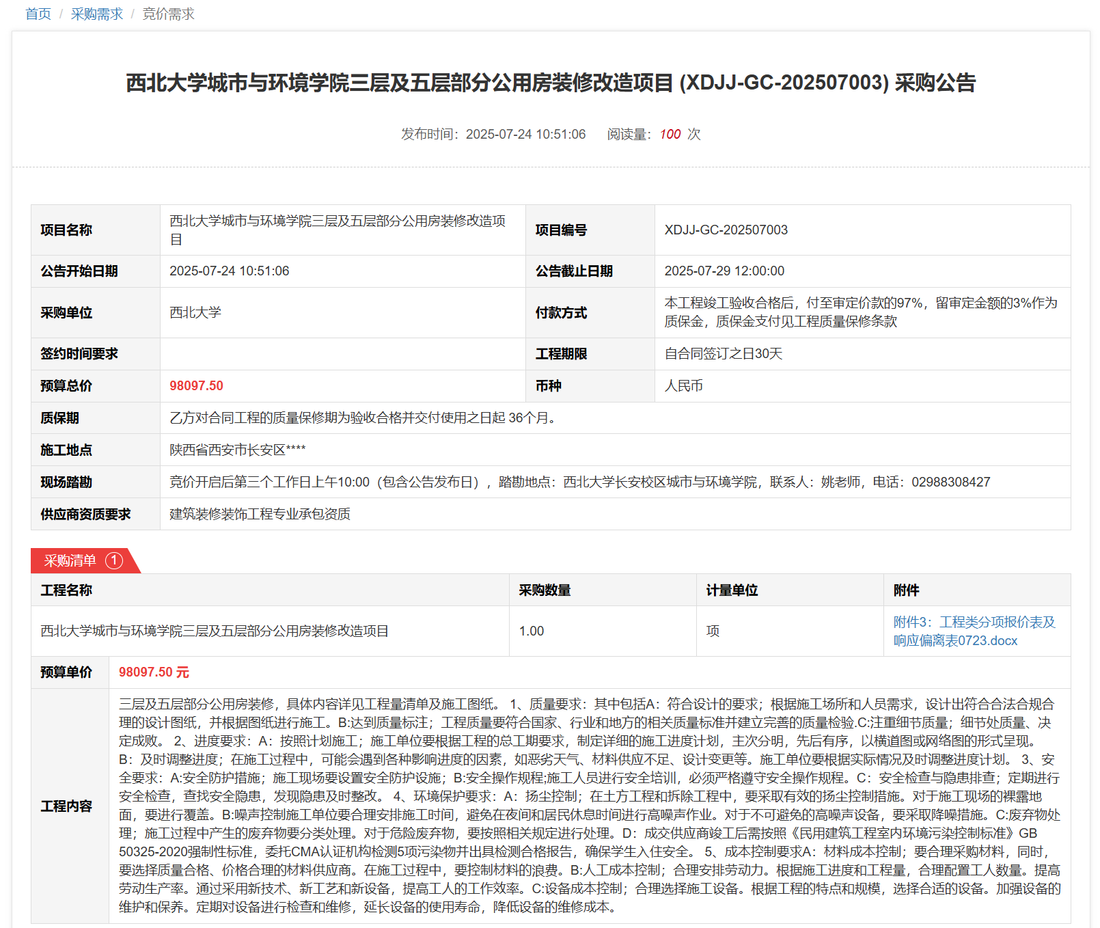Select the red 采购清单 tab
The width and height of the screenshot is (1100, 928).
point(70,560)
